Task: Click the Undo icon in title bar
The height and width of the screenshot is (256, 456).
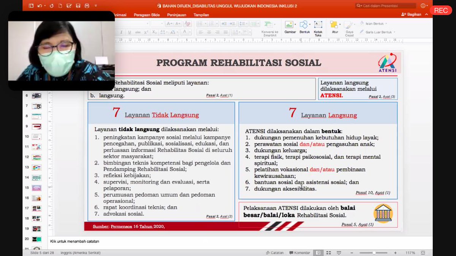Action: click(x=40, y=6)
